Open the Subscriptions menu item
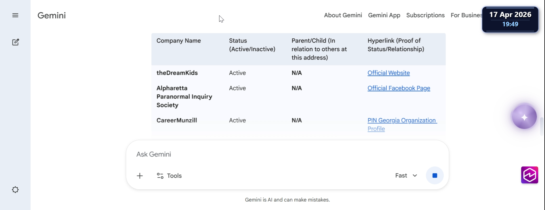Image resolution: width=545 pixels, height=210 pixels. tap(425, 15)
